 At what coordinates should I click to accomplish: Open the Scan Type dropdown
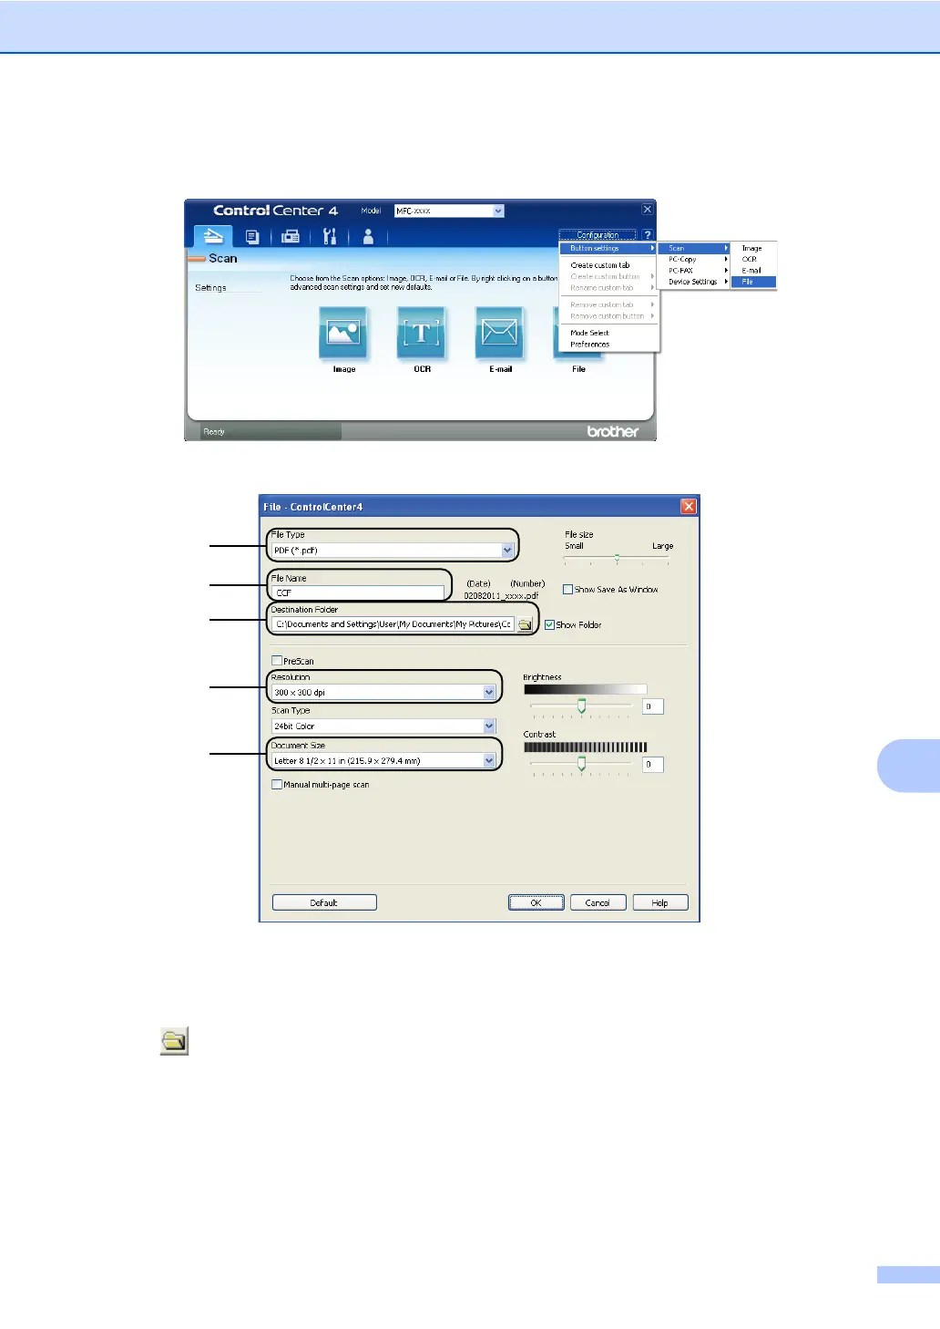489,726
